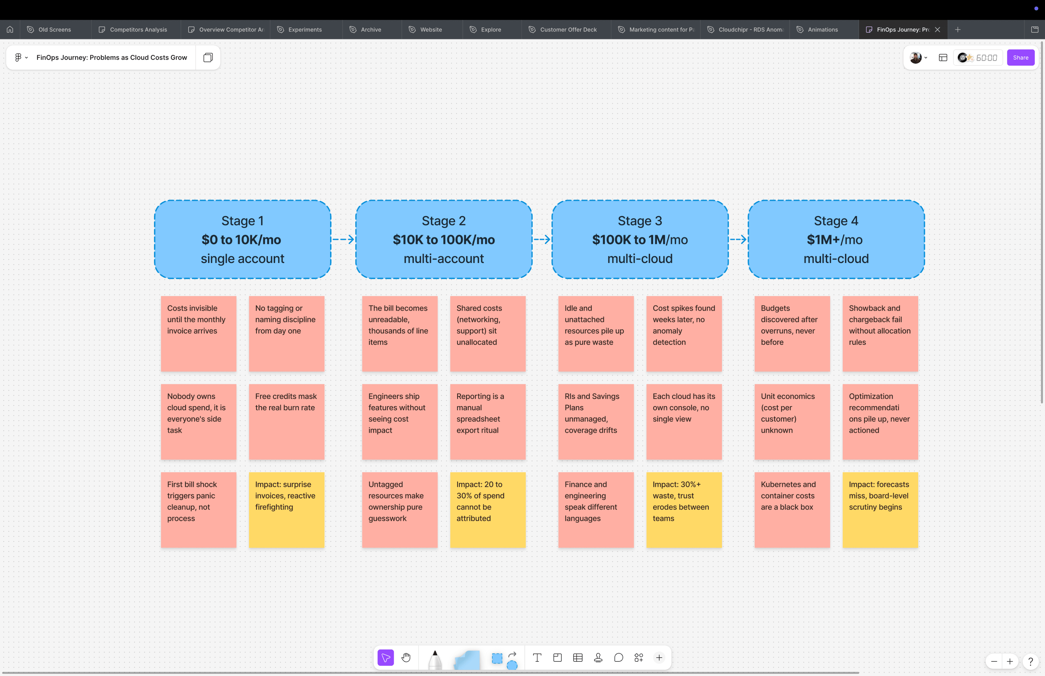Click the plus More tools button
Screen dimensions: 1045x676
click(659, 657)
